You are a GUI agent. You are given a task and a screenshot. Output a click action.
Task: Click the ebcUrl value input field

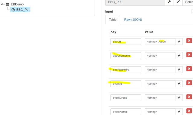160,42
